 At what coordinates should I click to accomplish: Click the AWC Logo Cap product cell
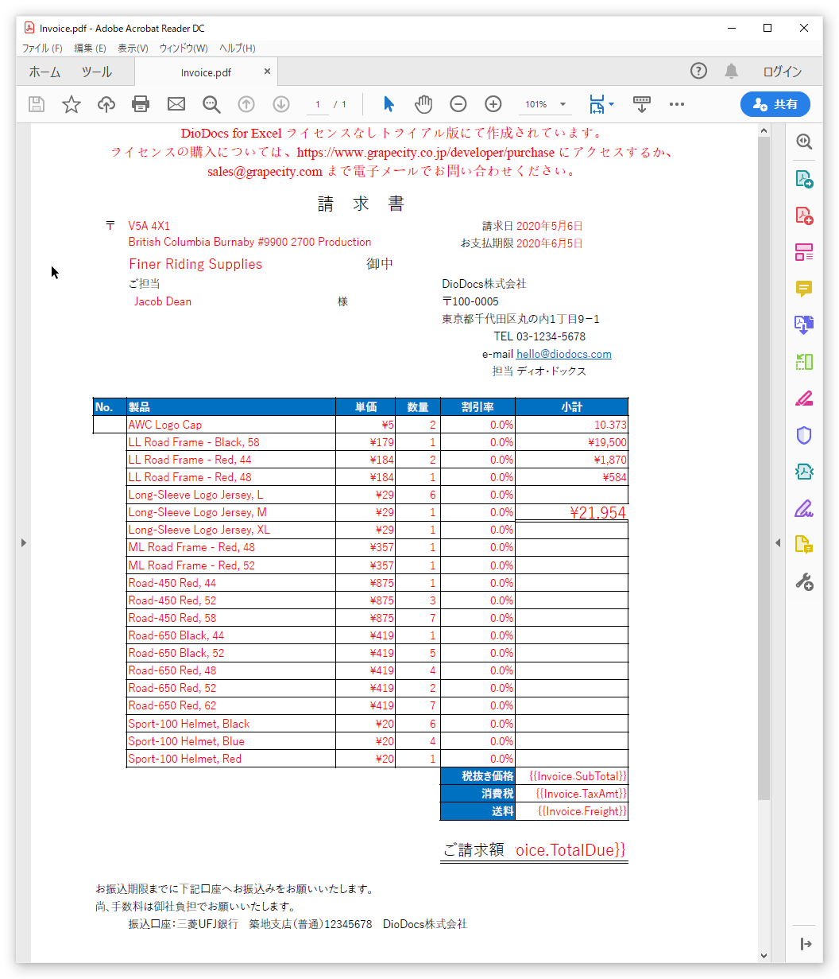(x=230, y=425)
